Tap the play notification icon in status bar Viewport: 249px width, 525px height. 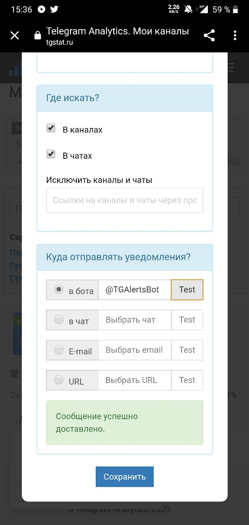(41, 9)
